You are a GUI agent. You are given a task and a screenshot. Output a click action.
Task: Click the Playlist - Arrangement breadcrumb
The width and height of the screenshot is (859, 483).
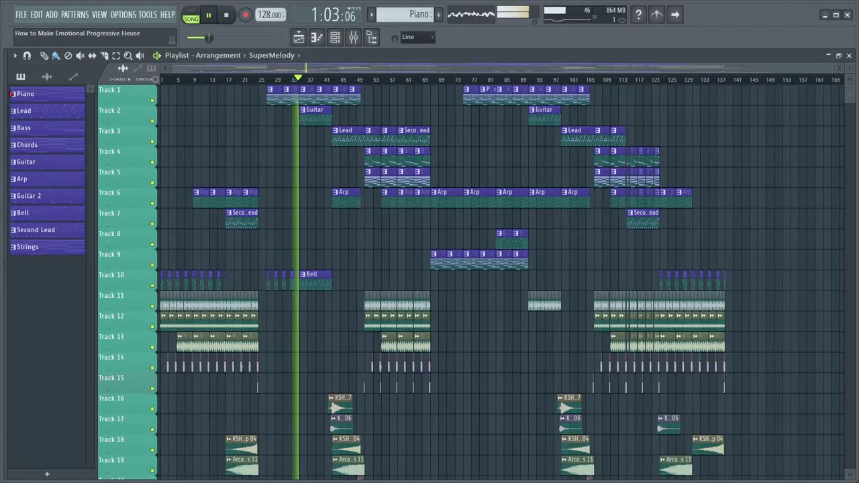coord(203,56)
